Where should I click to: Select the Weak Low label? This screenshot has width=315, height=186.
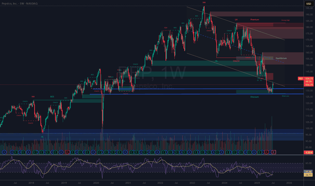click(x=285, y=96)
